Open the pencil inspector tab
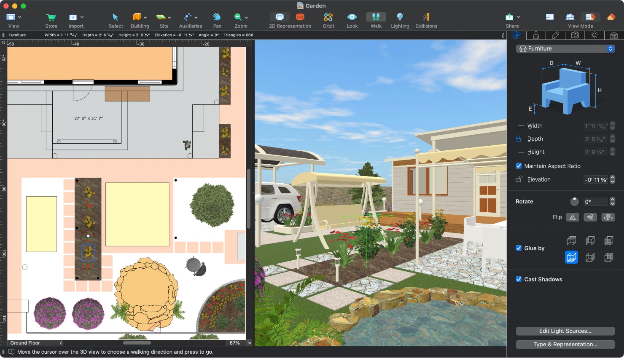624x358 pixels. tap(555, 35)
